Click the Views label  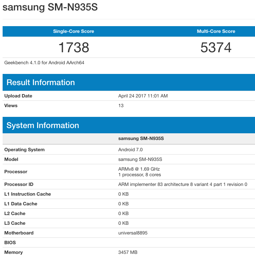click(x=11, y=106)
